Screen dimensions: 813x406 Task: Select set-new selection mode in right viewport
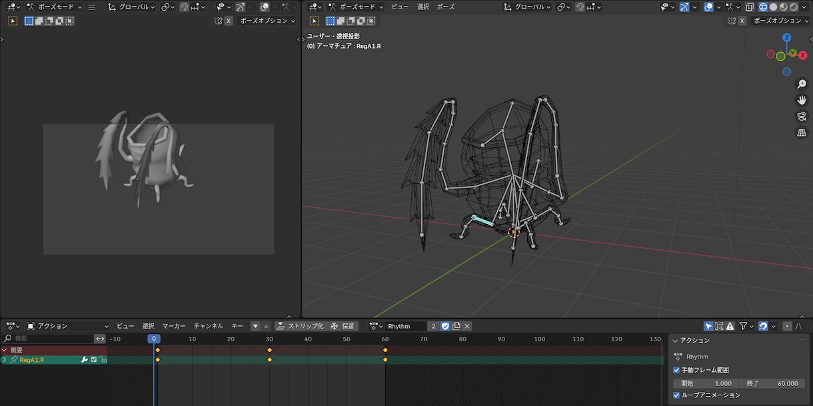click(x=329, y=21)
